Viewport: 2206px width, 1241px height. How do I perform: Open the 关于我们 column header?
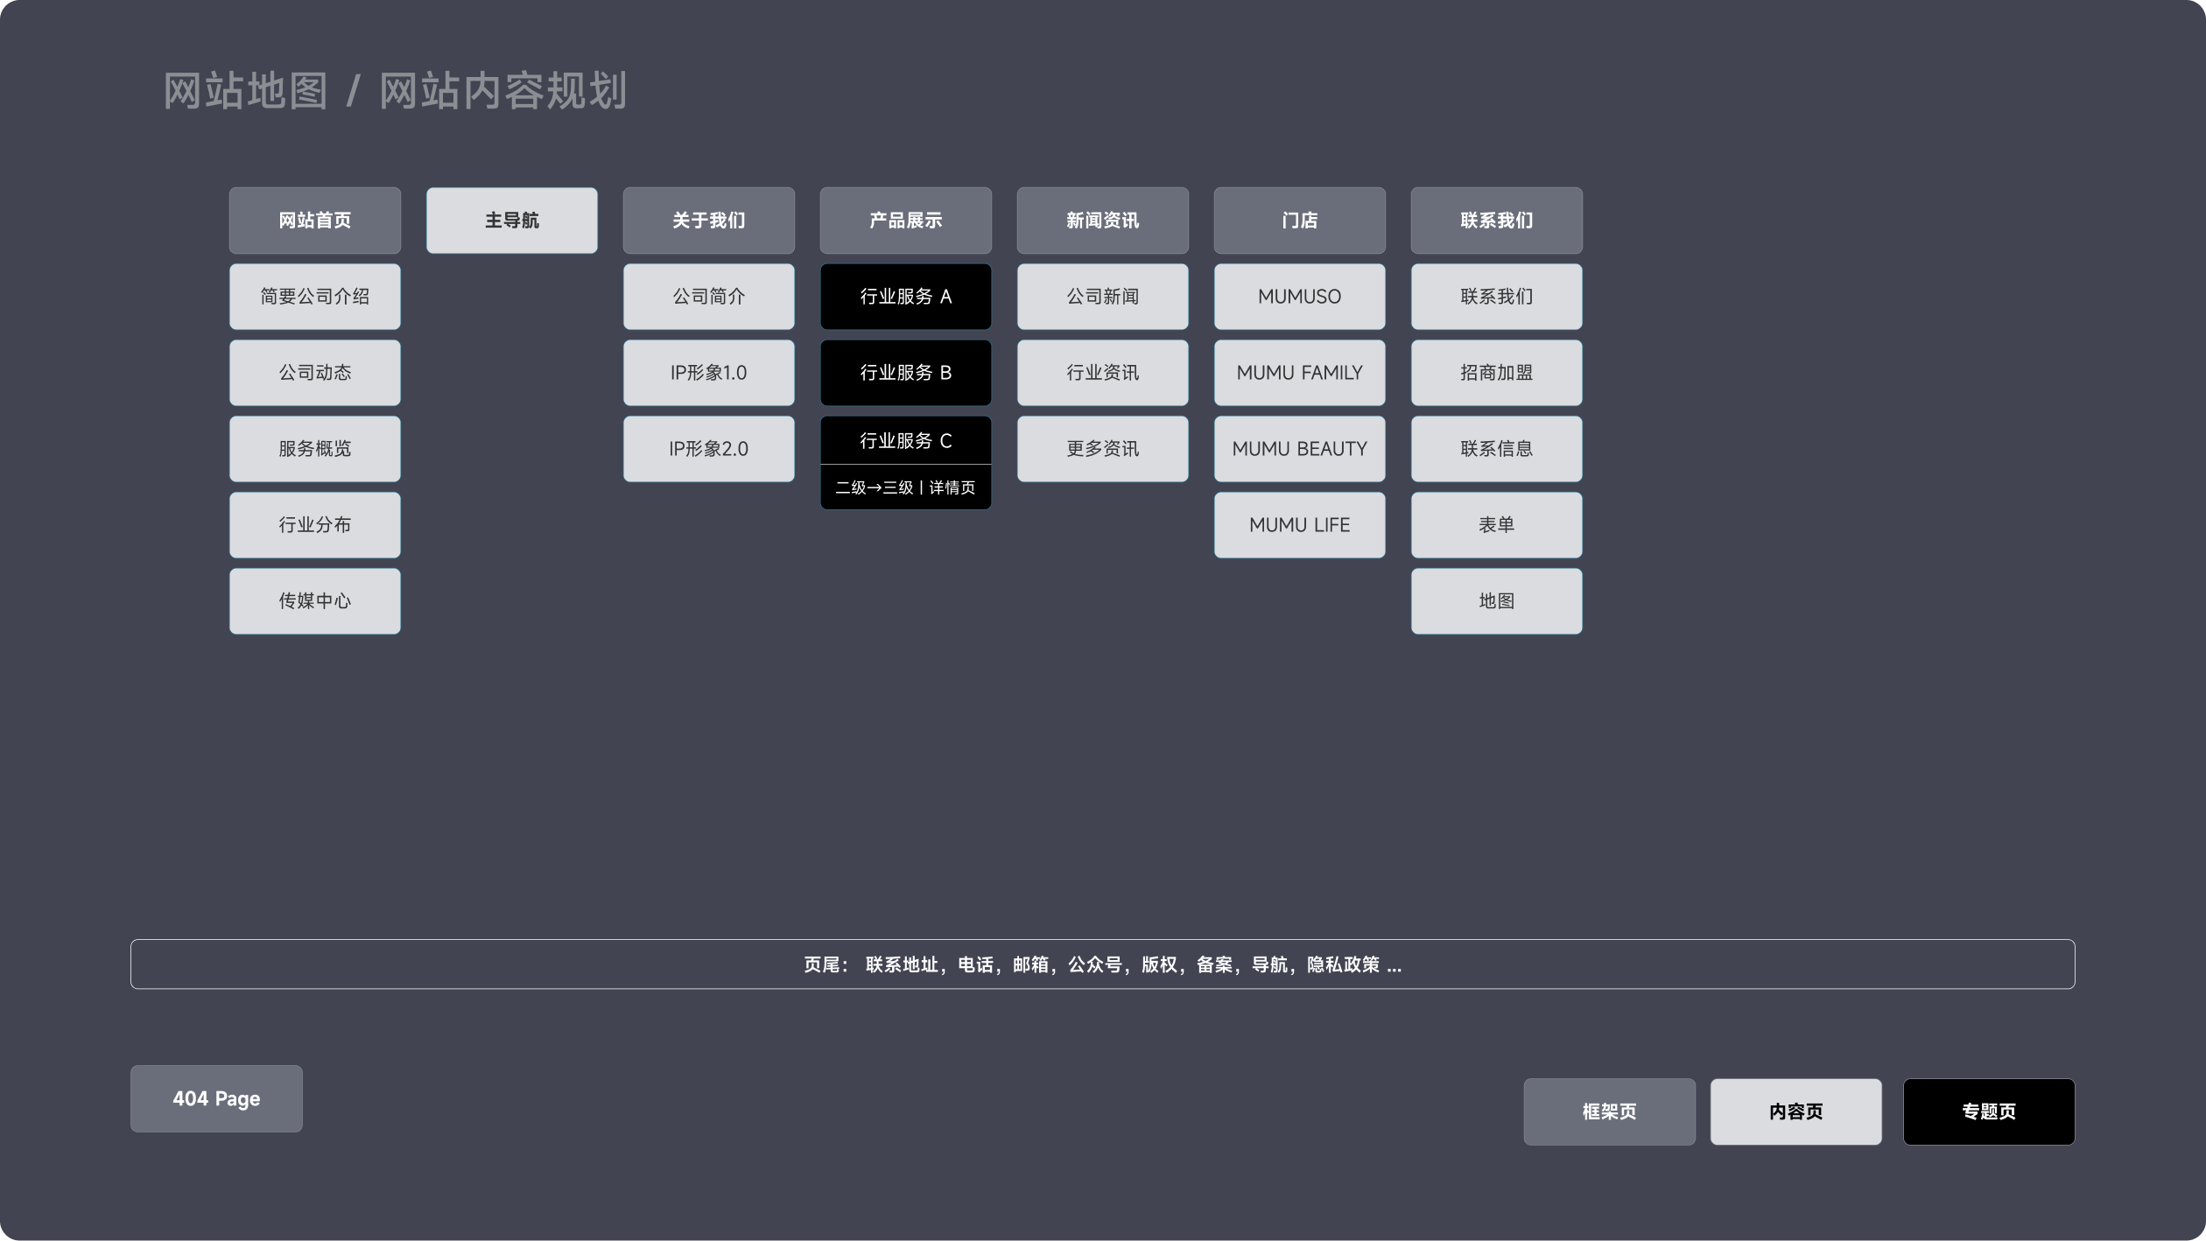(708, 221)
